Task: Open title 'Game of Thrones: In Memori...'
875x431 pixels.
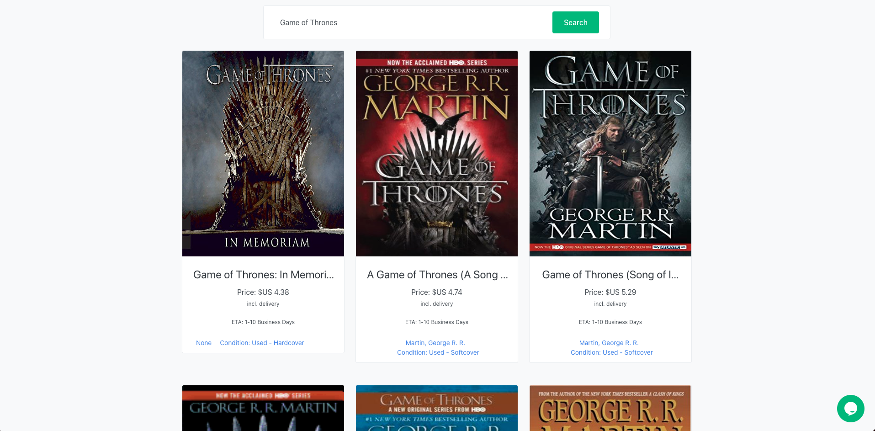Action: [x=263, y=275]
